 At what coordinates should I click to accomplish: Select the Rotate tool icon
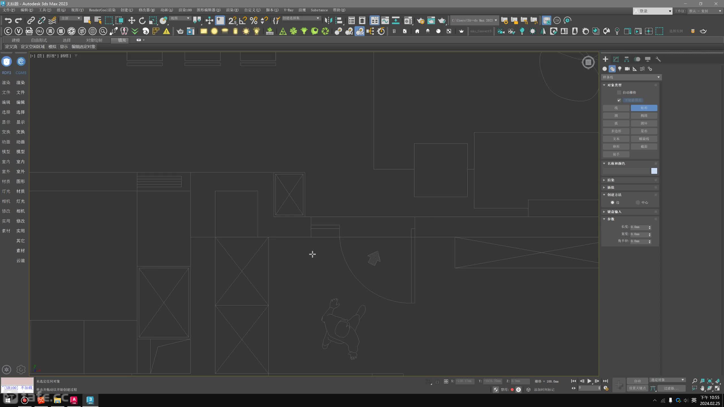[142, 20]
